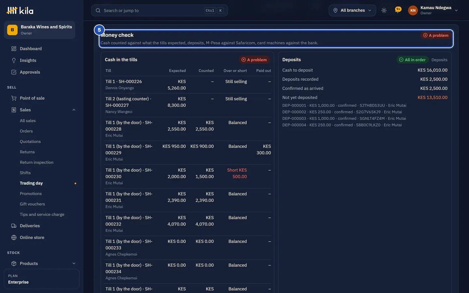Open All sales submenu item
This screenshot has height=293, width=469.
[28, 121]
